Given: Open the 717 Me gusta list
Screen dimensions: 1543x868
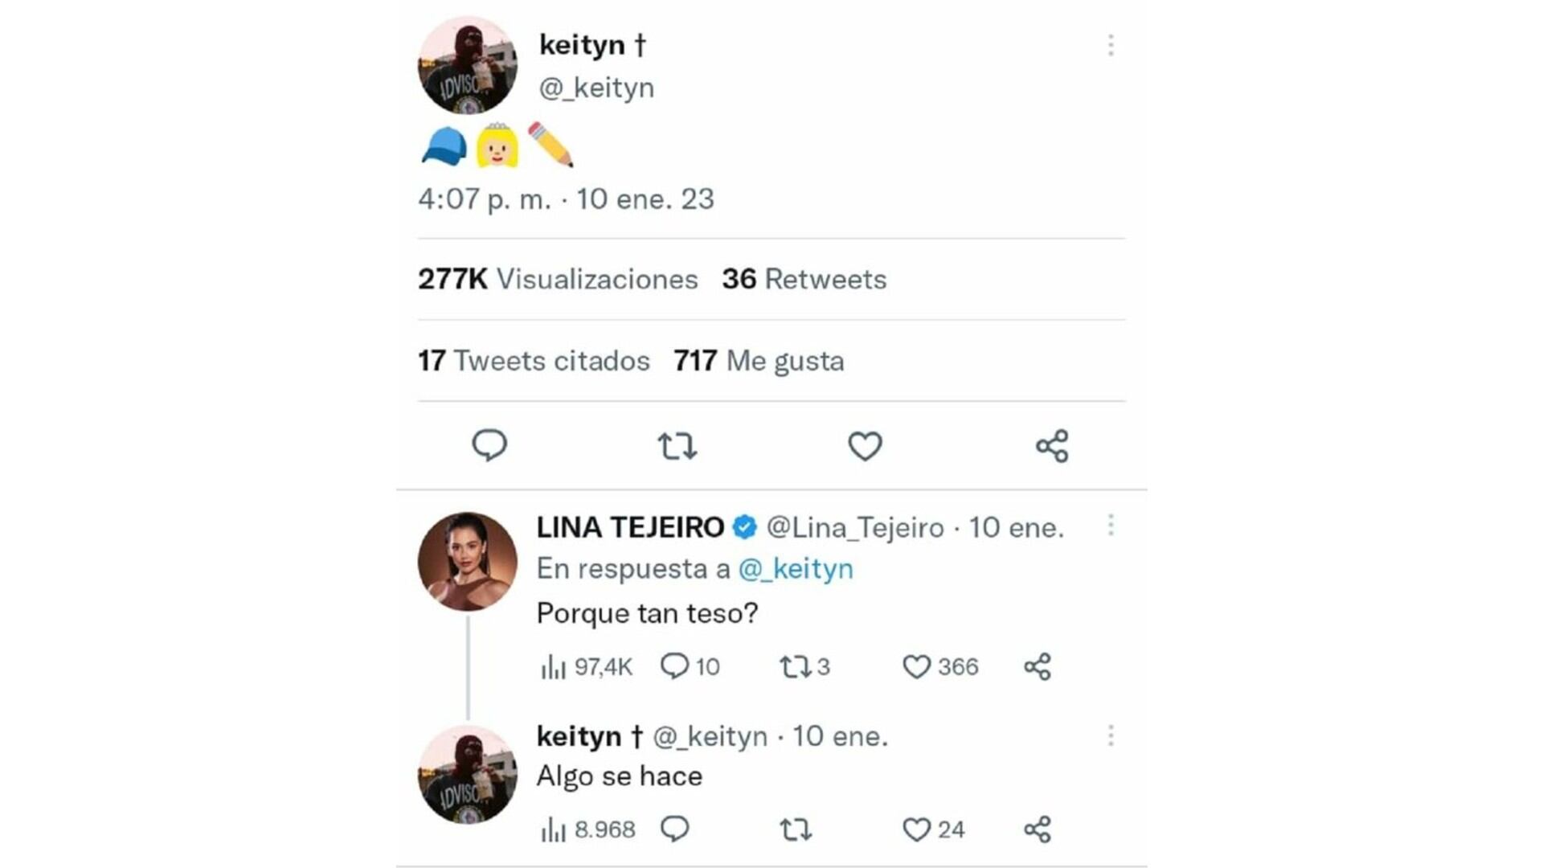Looking at the screenshot, I should (759, 361).
